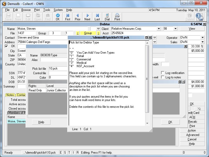The width and height of the screenshot is (209, 157).
Task: Click the Pick list file field
Action: 58,68
